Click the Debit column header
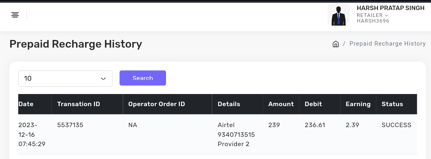Screen dimensions: 431x159 [x=313, y=104]
